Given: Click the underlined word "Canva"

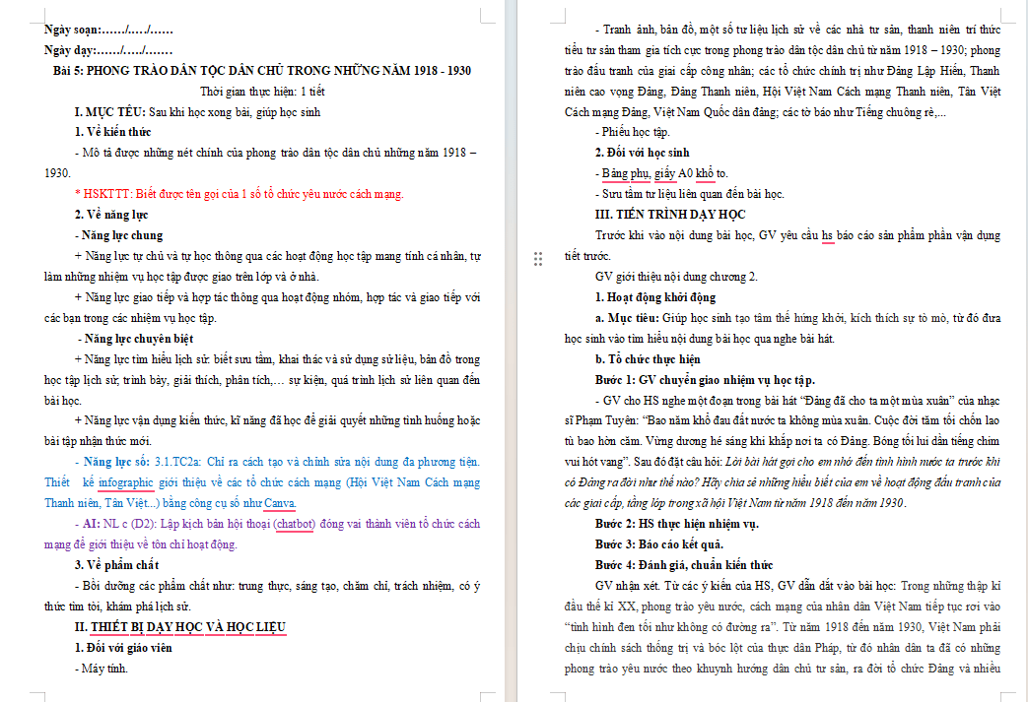Looking at the screenshot, I should click(x=279, y=503).
